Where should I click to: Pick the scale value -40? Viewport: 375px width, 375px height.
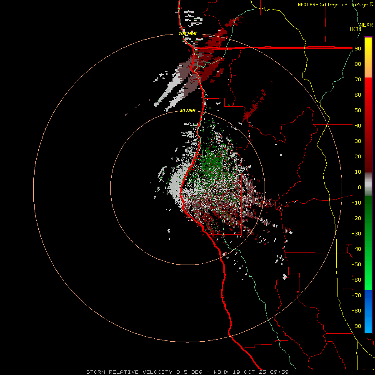[x=356, y=249]
